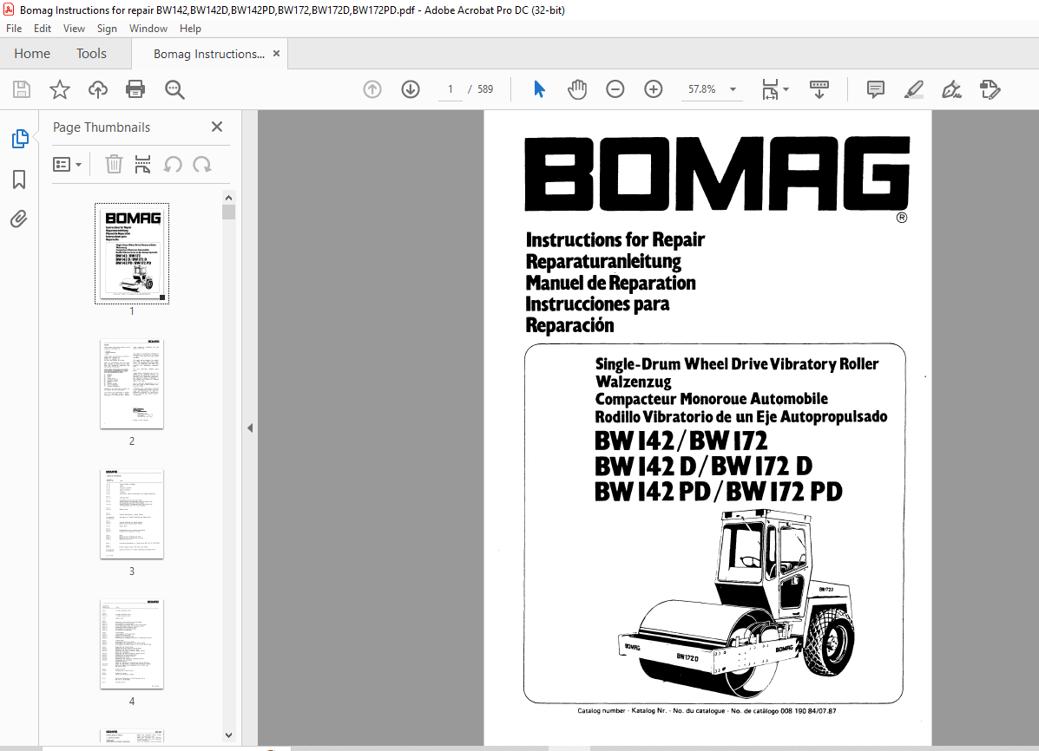Select the Highlight text pen tool
Image resolution: width=1039 pixels, height=751 pixels.
pyautogui.click(x=914, y=89)
